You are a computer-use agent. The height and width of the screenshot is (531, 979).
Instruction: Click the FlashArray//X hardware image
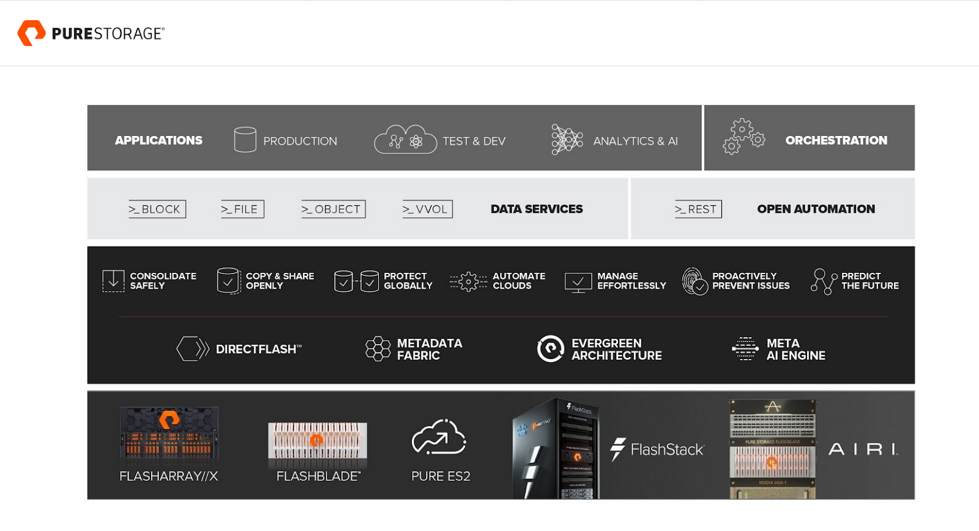[x=169, y=434]
